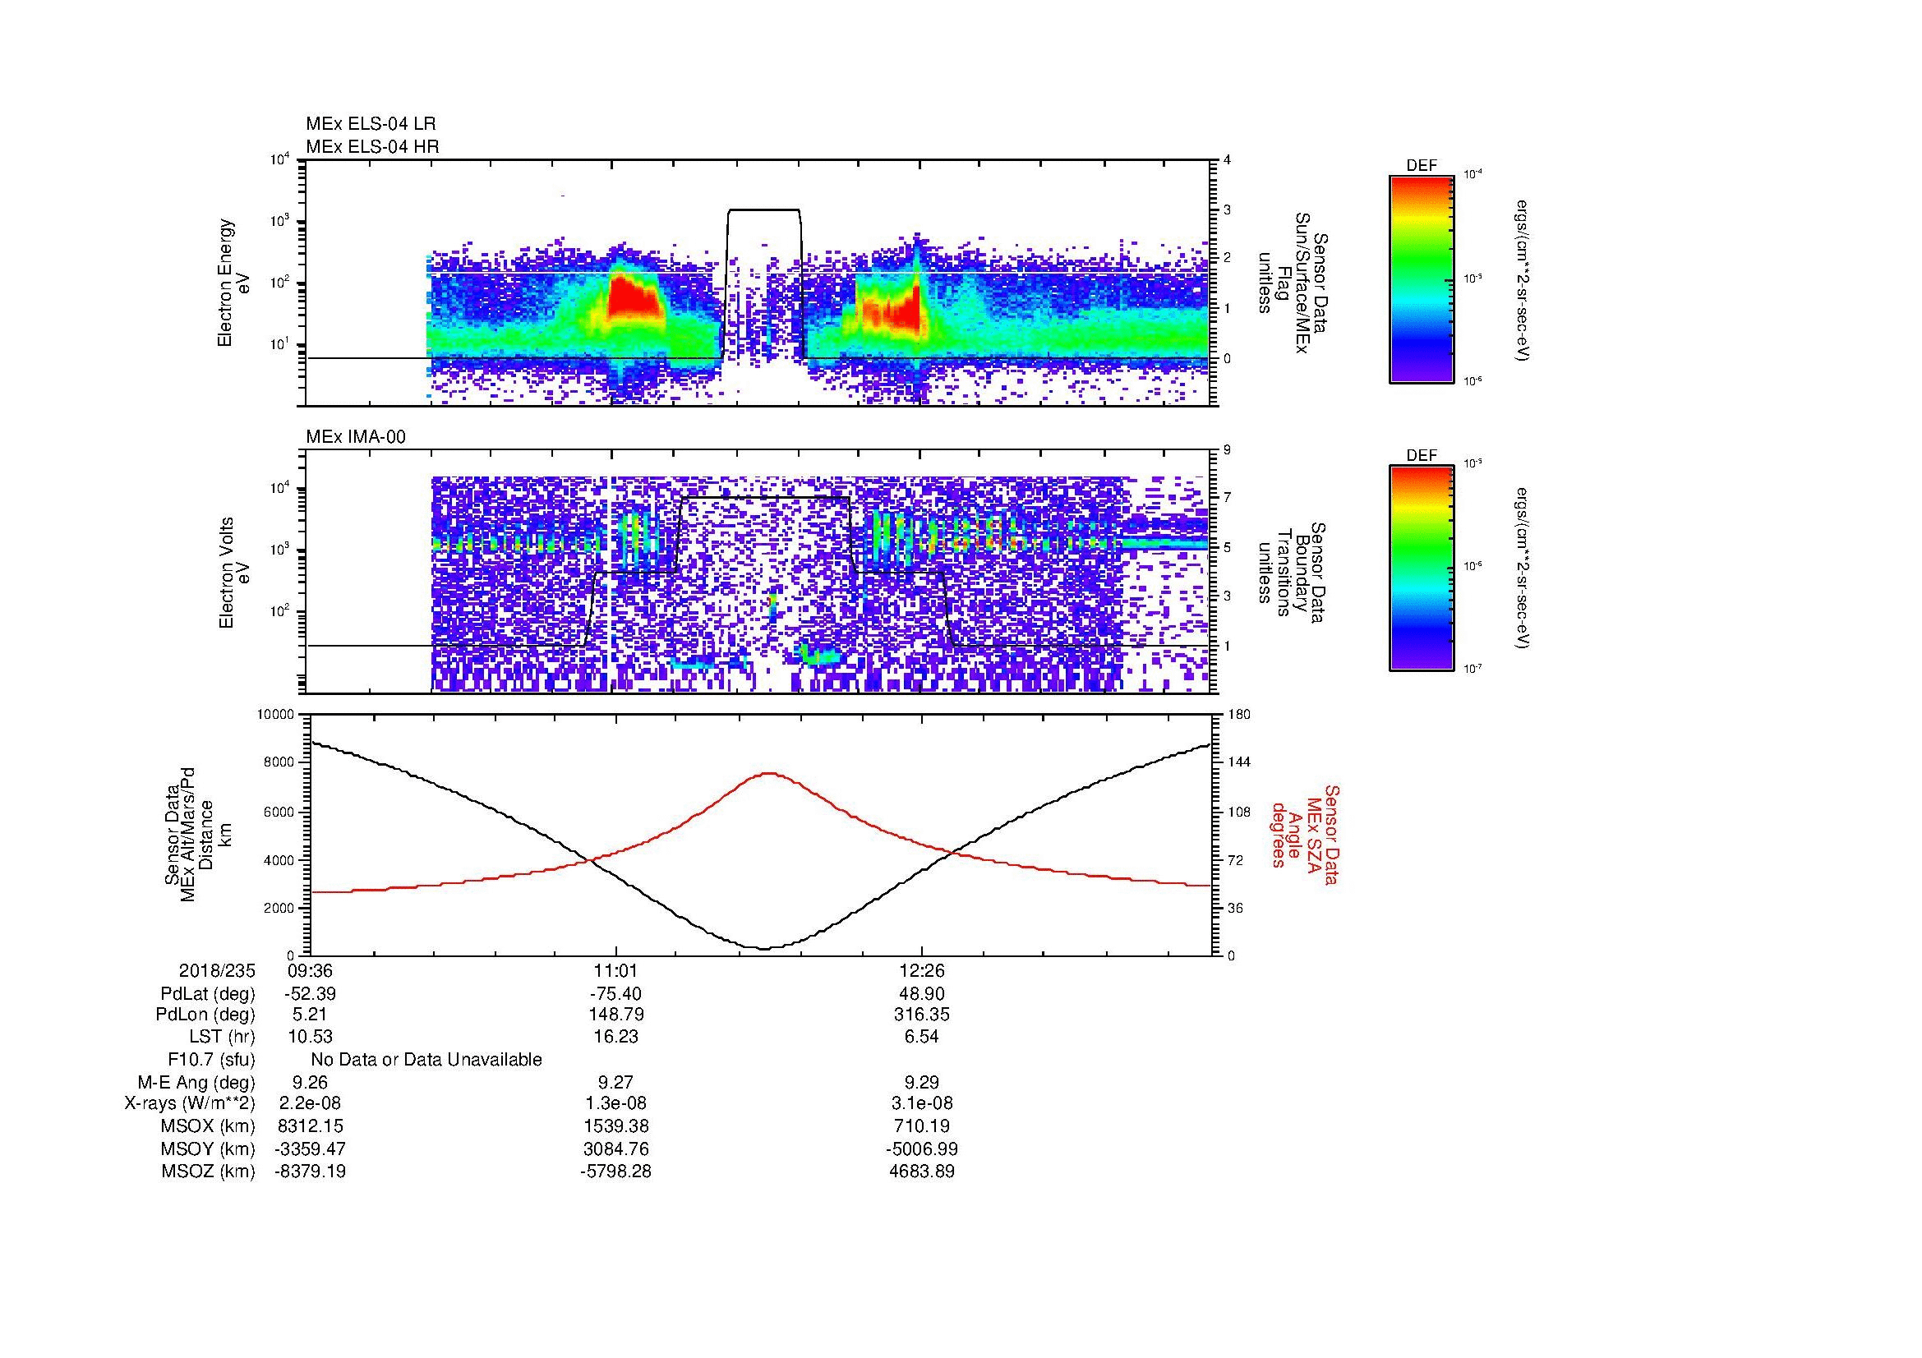Click the '180' tick on SZA axis
Image resolution: width=1922 pixels, height=1358 pixels.
(x=1238, y=715)
